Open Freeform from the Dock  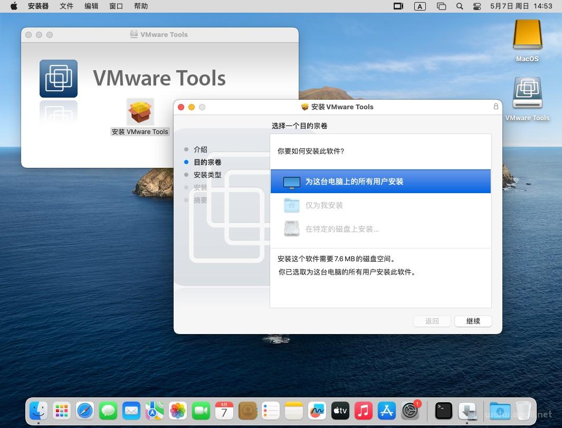(x=317, y=411)
